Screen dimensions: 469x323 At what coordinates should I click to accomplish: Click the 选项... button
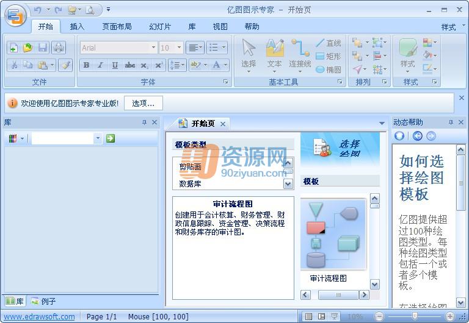[x=144, y=103]
